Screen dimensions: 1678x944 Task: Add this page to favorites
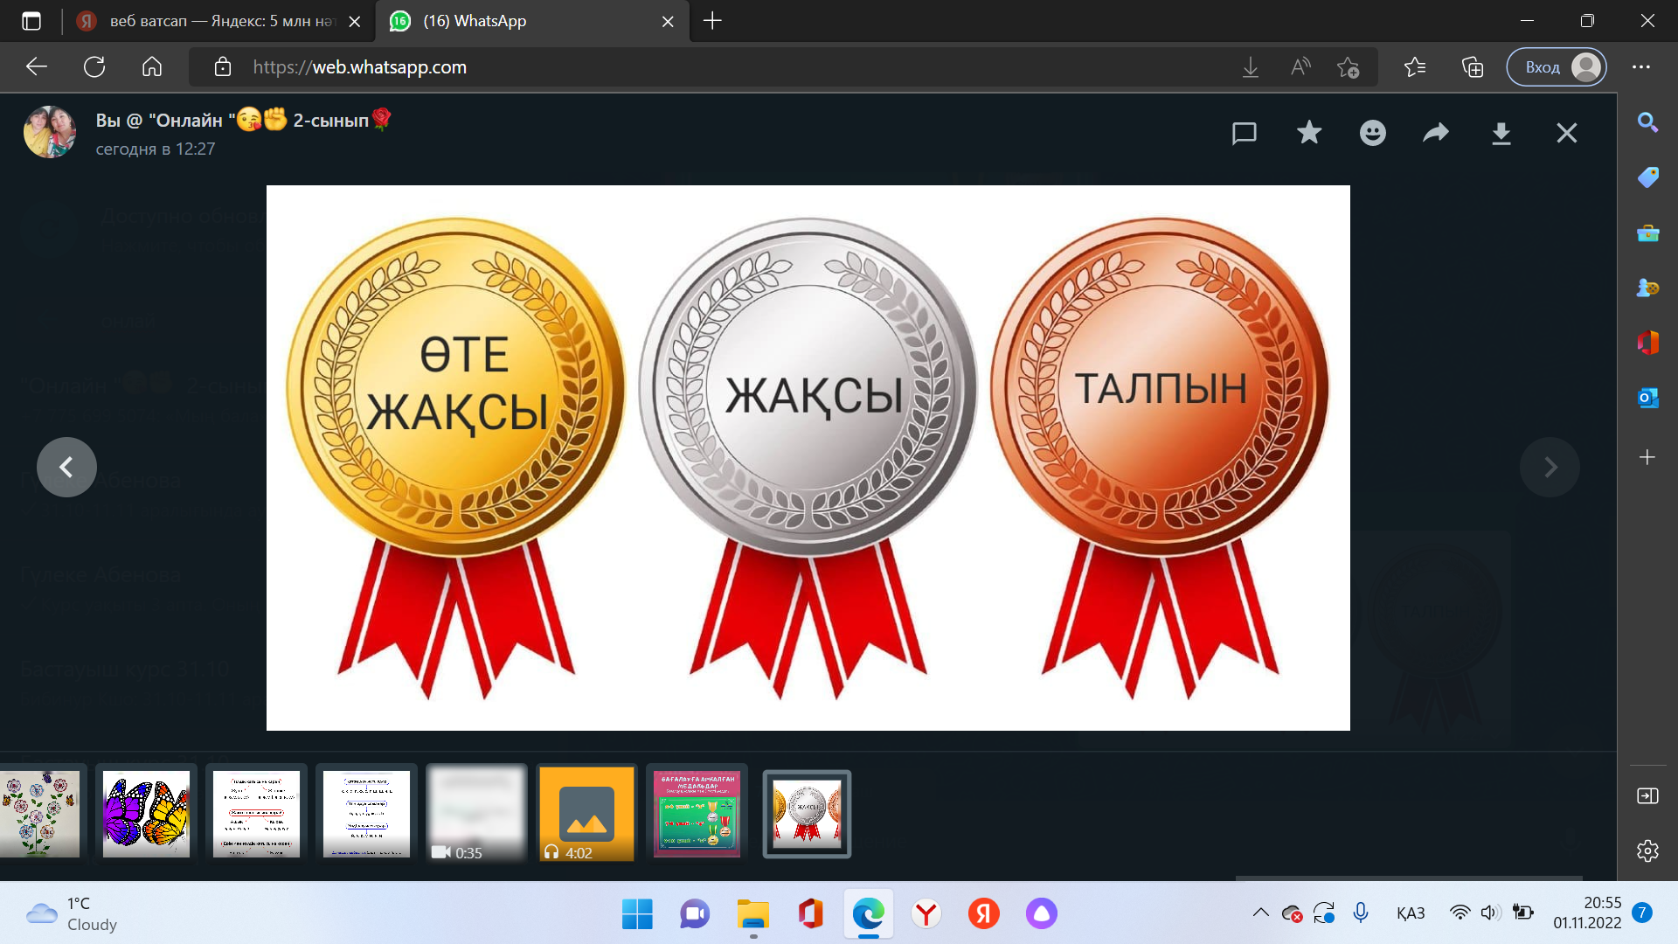tap(1348, 67)
